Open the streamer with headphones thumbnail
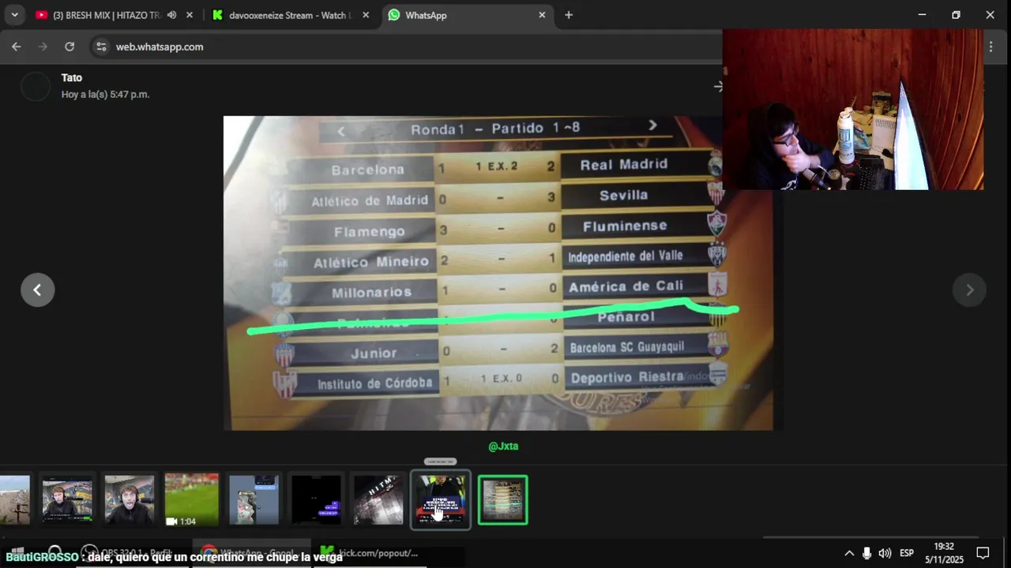1011x568 pixels. [x=67, y=499]
